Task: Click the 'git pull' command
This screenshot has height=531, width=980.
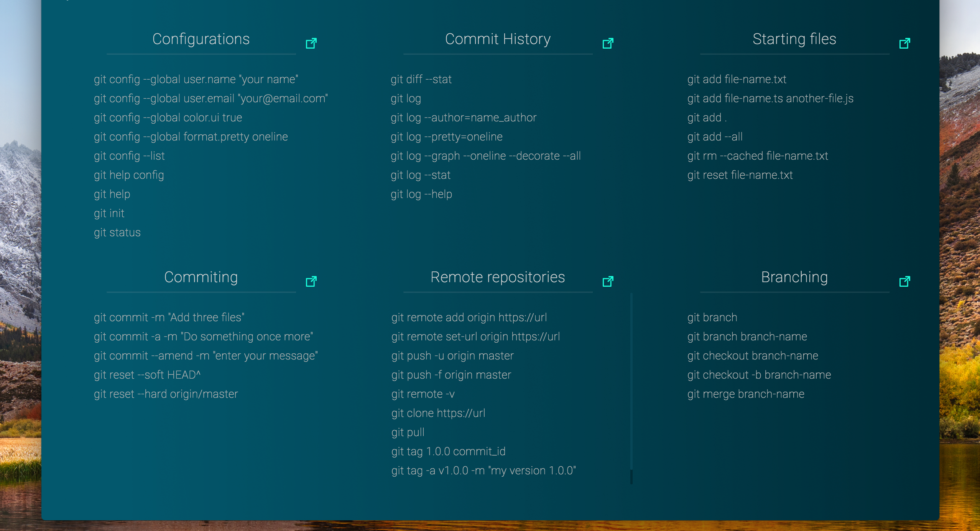Action: click(x=408, y=432)
